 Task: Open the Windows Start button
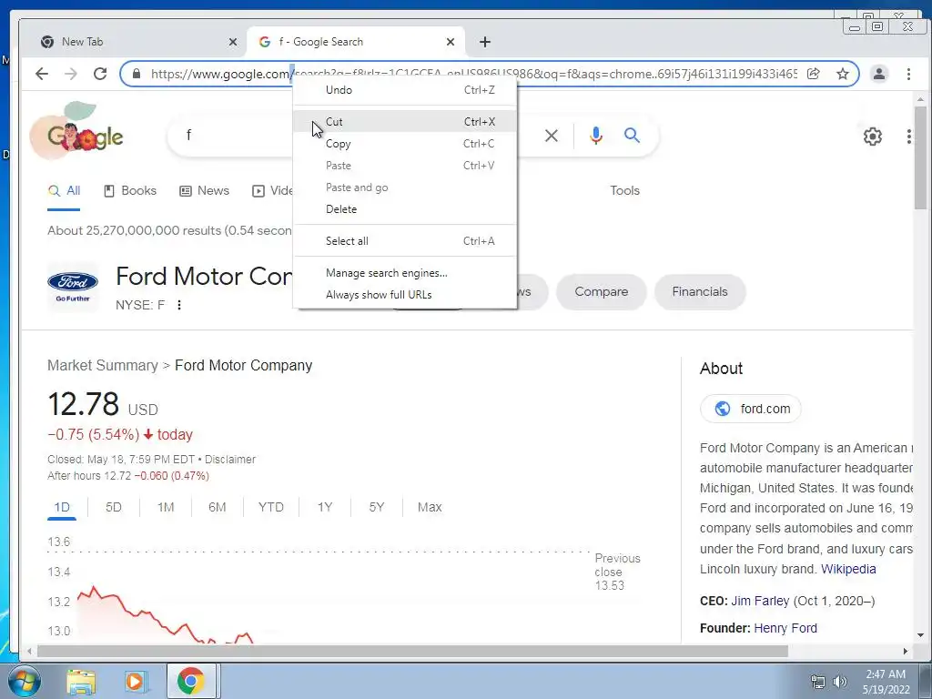(24, 681)
